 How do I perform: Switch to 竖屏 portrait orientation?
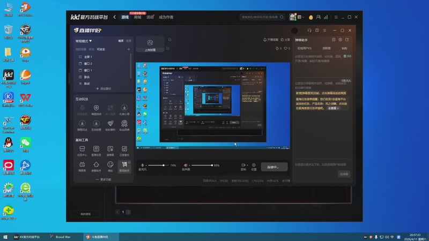coord(129,41)
